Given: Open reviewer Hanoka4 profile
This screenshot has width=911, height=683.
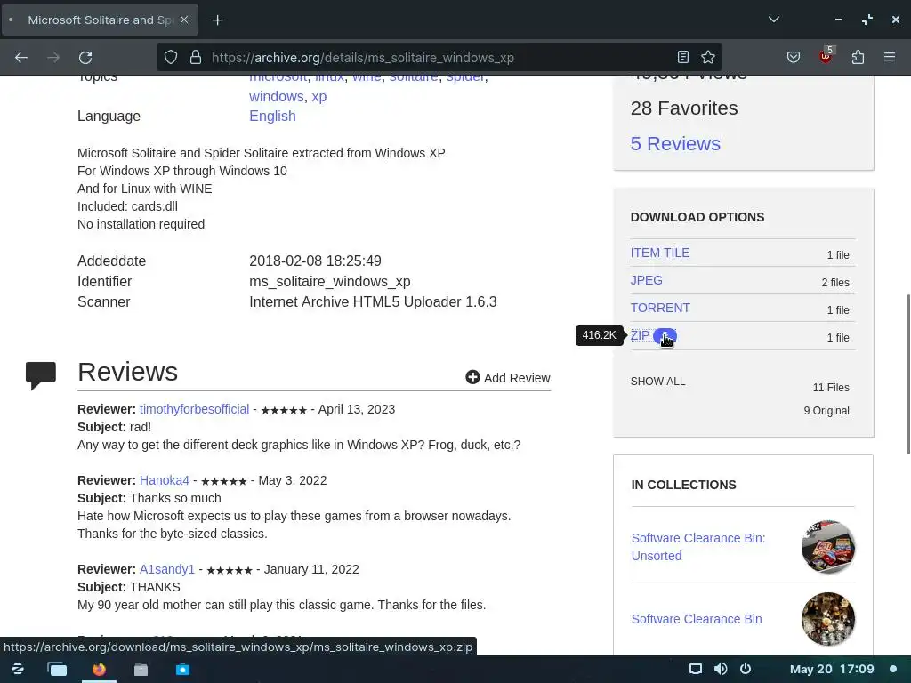Looking at the screenshot, I should point(165,480).
